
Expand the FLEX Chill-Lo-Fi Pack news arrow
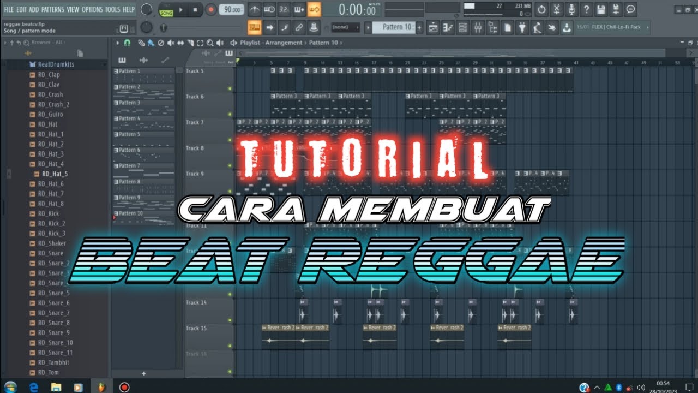[x=648, y=27]
